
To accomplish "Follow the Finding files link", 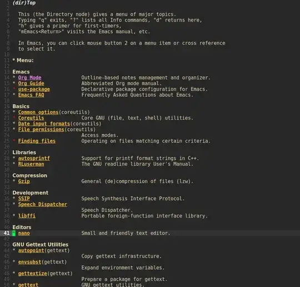I will click(37, 141).
